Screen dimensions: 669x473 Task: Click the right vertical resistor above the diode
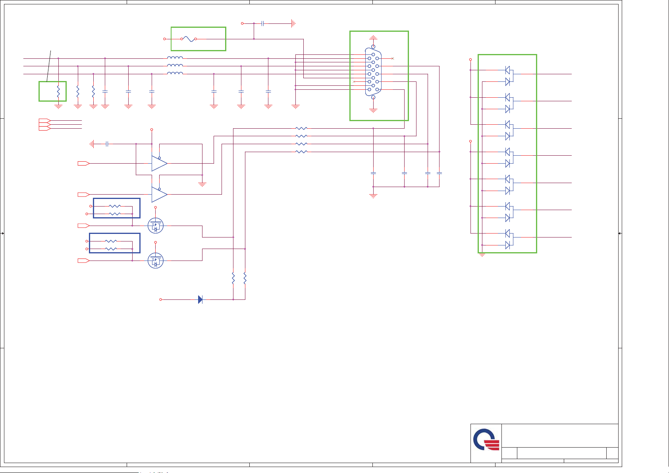245,278
